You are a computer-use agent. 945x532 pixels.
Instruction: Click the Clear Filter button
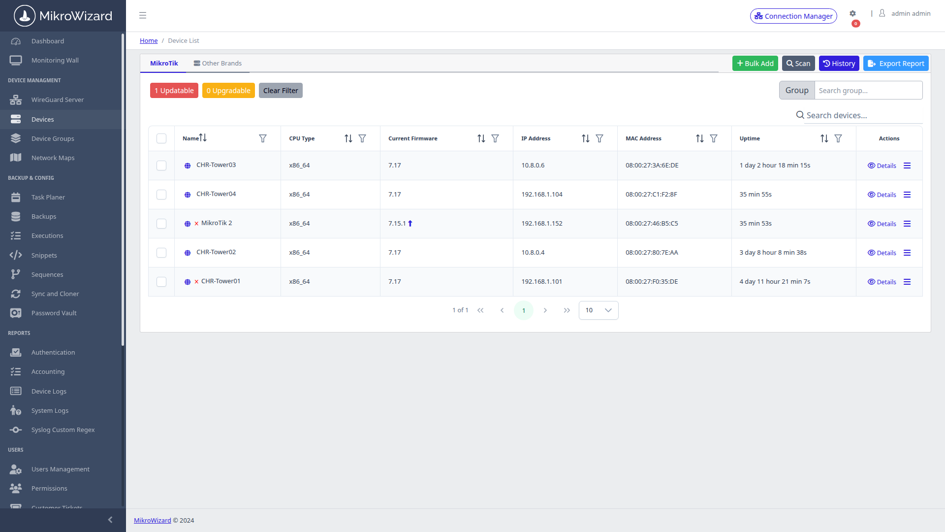click(281, 91)
